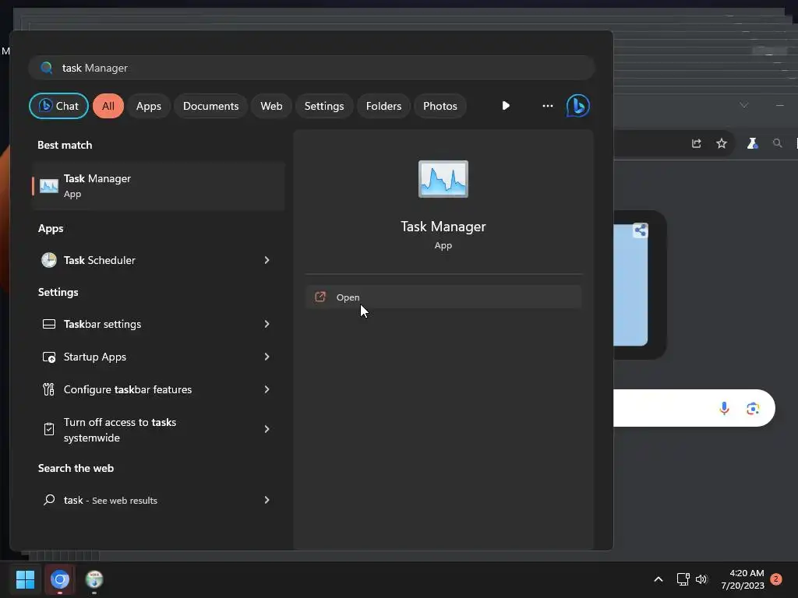Switch to the Settings filter tab
The height and width of the screenshot is (598, 798).
[324, 106]
